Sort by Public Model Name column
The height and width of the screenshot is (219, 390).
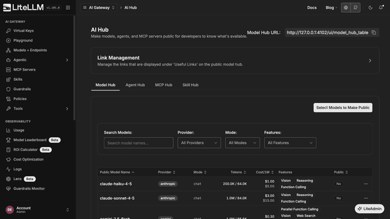pos(117,172)
